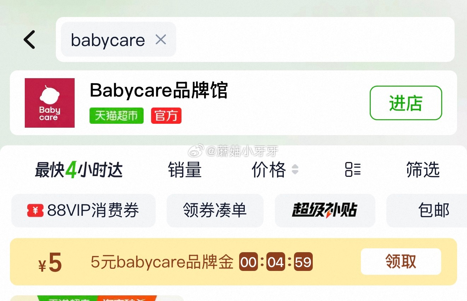Viewport: 467px width, 301px height.
Task: Sort results by 销量
Action: [185, 170]
